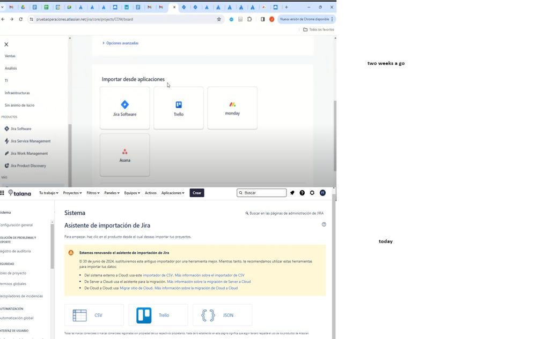
Task: Select the TI category
Action: [6, 80]
